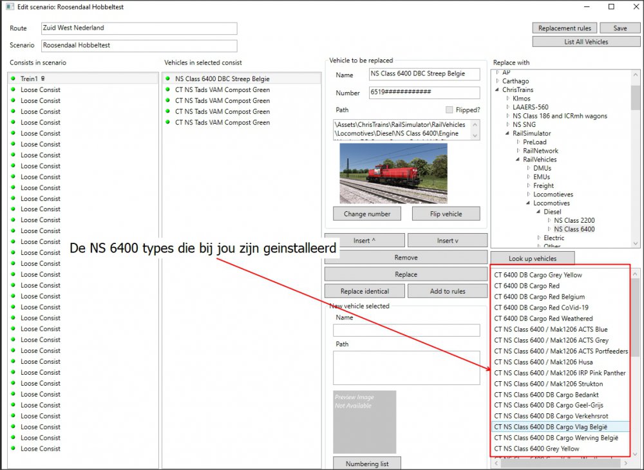Viewport: 644px width, 470px height.
Task: Click the locomotive preview image
Action: coord(393,173)
